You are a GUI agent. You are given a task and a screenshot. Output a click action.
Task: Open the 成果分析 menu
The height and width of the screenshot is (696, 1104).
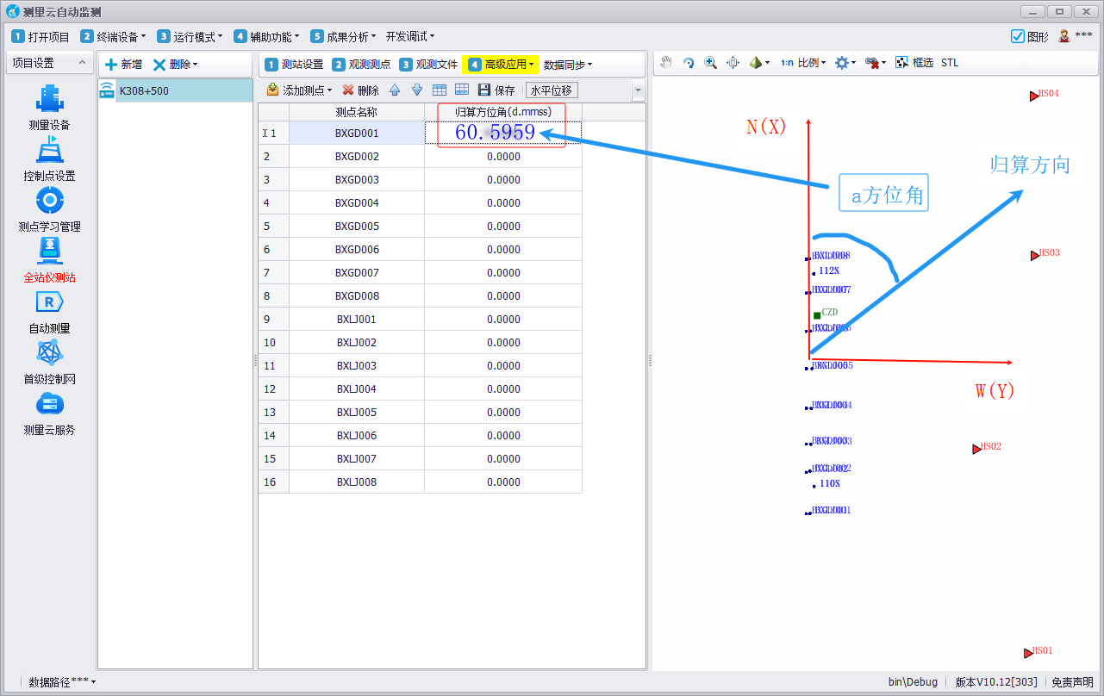click(344, 36)
